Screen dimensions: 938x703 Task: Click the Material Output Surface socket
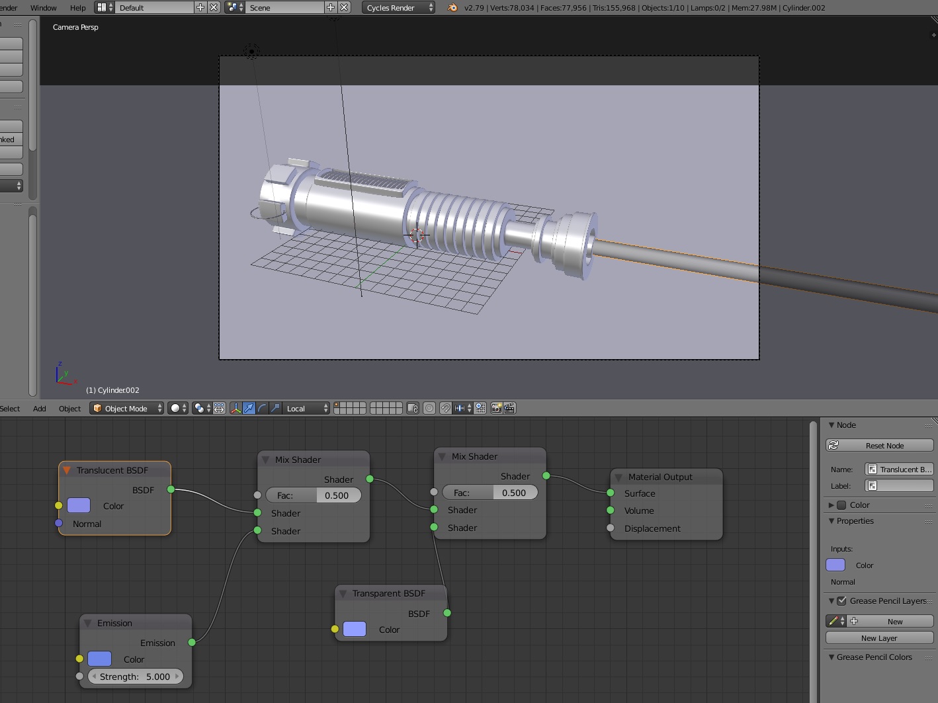point(611,493)
